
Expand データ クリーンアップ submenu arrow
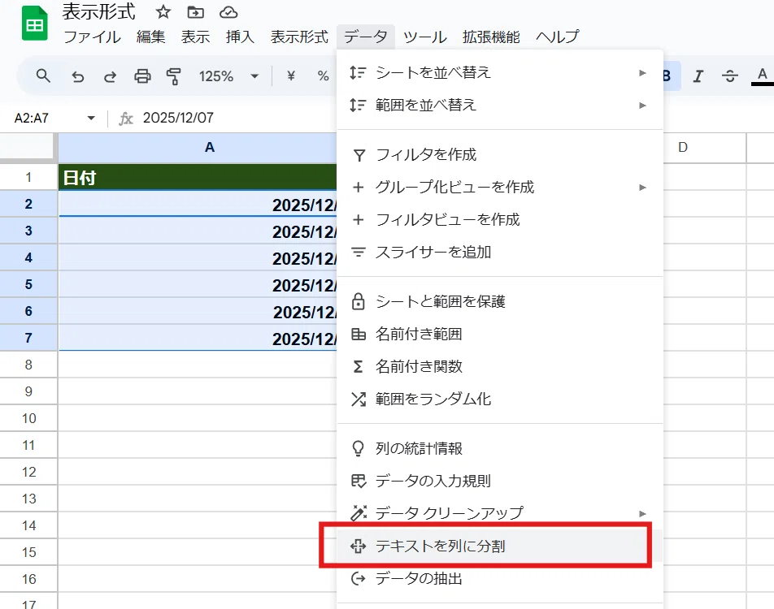tap(642, 514)
